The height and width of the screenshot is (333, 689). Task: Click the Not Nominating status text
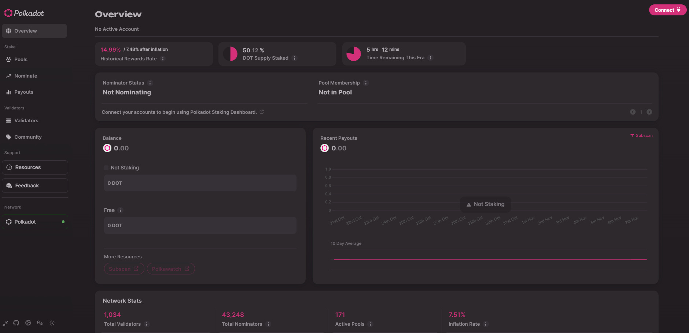127,93
